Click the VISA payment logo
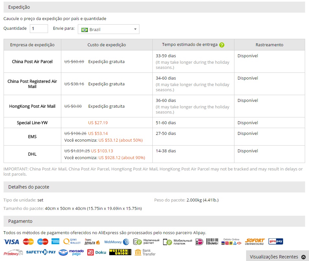This screenshot has height=261, width=309. point(11,242)
